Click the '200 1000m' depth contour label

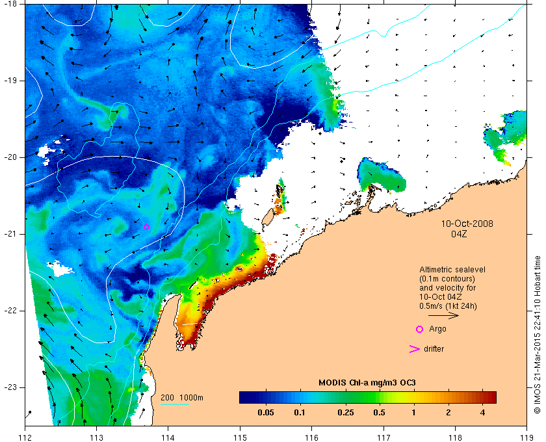[182, 398]
